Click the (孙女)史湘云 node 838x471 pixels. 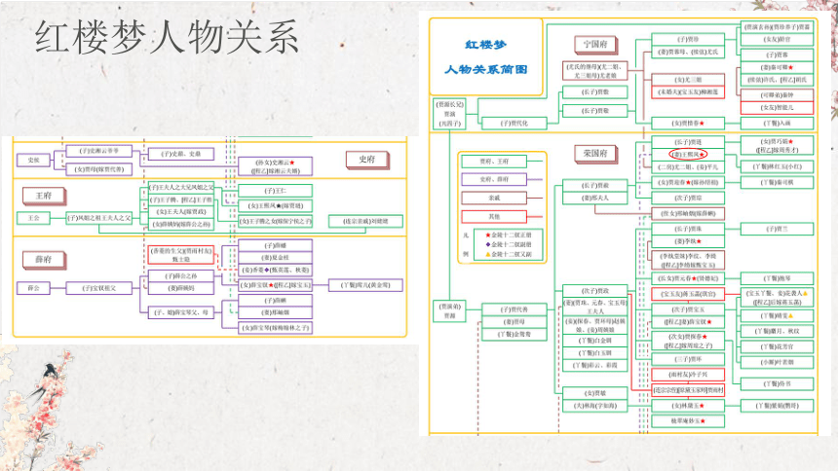[275, 166]
